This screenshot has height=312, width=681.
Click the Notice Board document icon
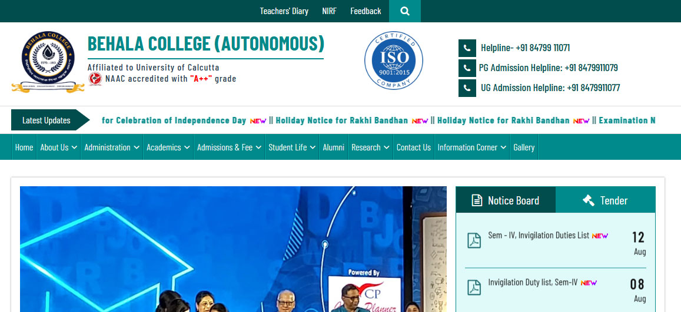coord(477,200)
